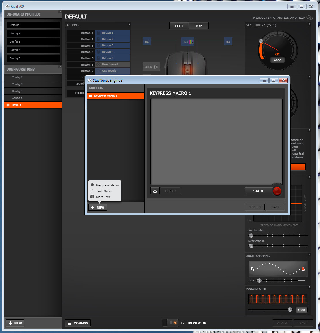Select Text Macro option in popup

[105, 191]
